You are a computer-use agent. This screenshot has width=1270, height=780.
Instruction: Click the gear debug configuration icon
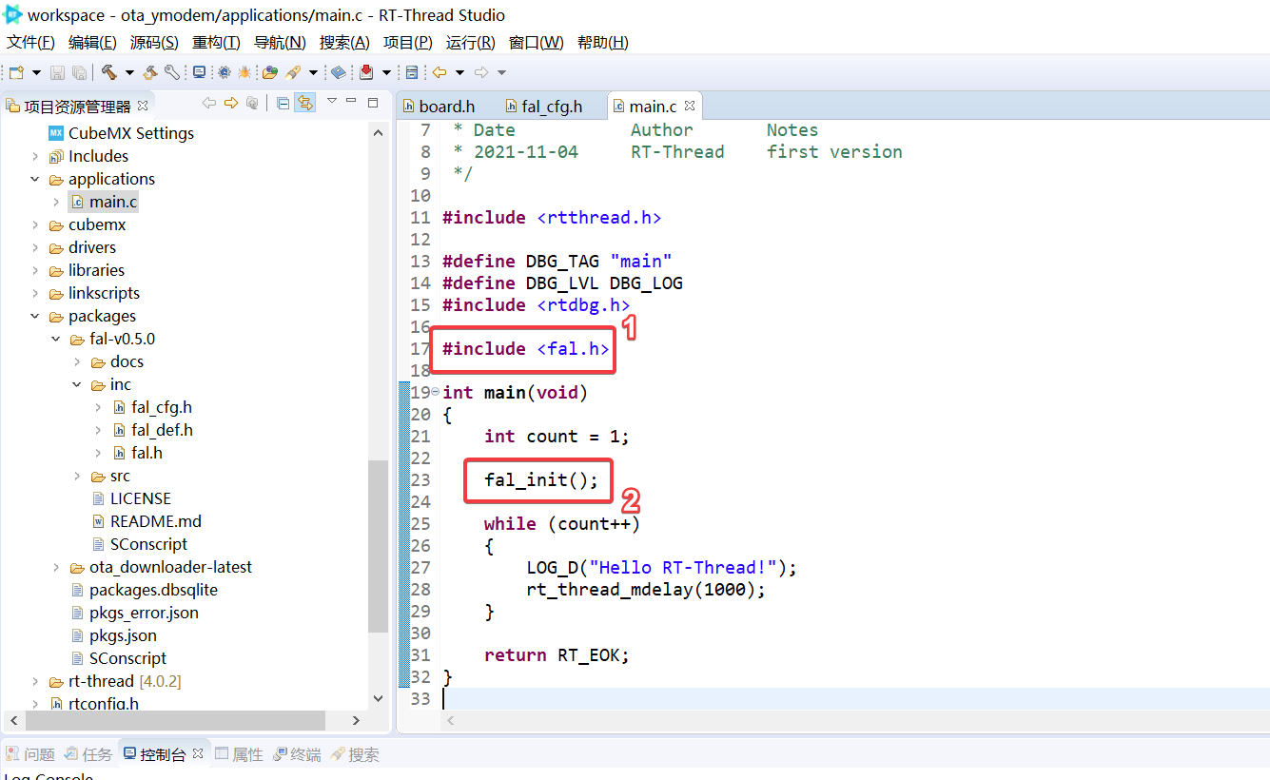(224, 72)
